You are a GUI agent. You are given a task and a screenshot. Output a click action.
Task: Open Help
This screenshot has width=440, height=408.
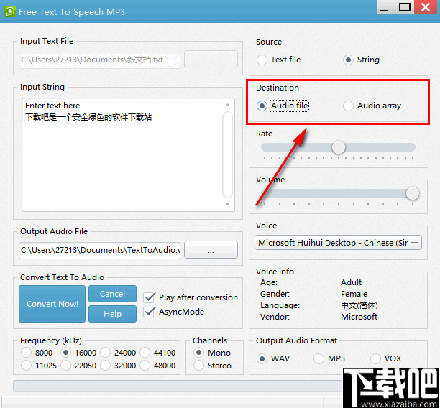click(113, 314)
